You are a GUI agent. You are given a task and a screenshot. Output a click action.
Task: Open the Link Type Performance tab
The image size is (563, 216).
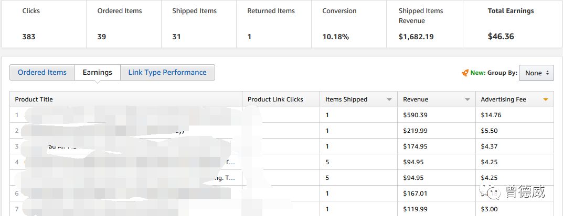click(167, 73)
